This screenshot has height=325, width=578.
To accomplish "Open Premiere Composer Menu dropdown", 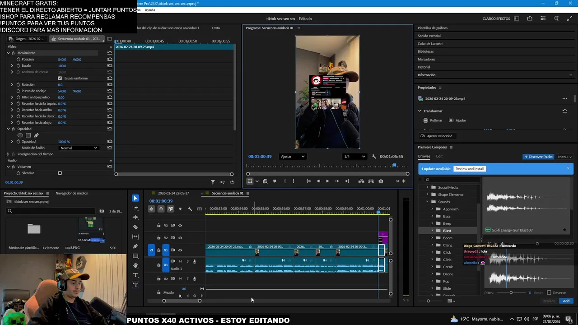I will pyautogui.click(x=564, y=157).
